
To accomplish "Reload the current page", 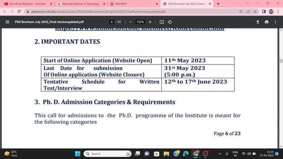I will pyautogui.click(x=19, y=11).
